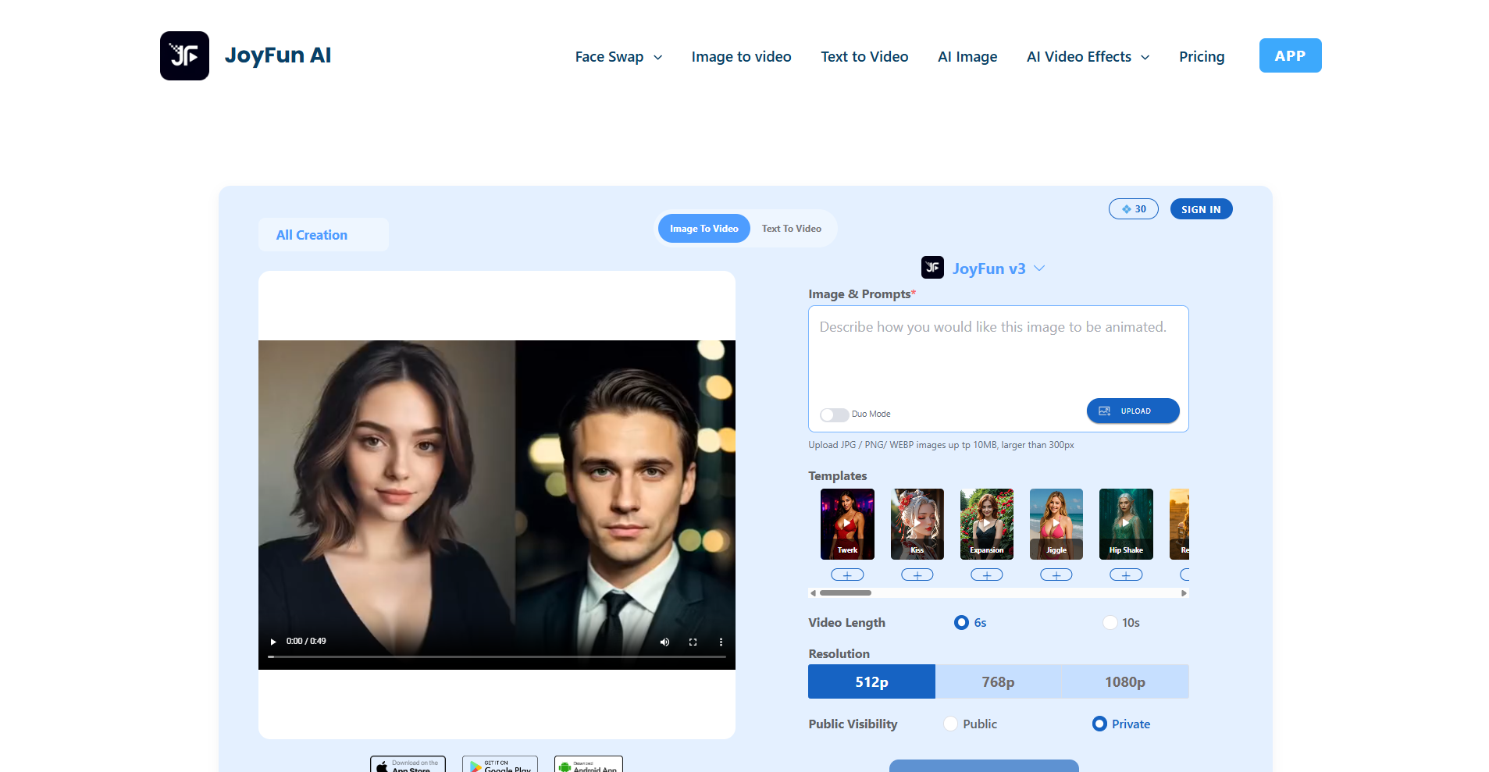Viewport: 1489px width, 772px height.
Task: Enter fullscreen on the preview video
Action: 693,641
